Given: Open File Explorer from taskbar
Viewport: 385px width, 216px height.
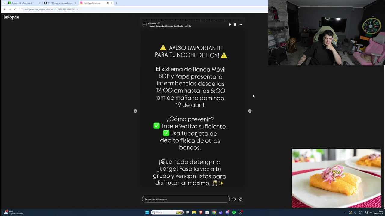Looking at the screenshot, I should coord(194,212).
